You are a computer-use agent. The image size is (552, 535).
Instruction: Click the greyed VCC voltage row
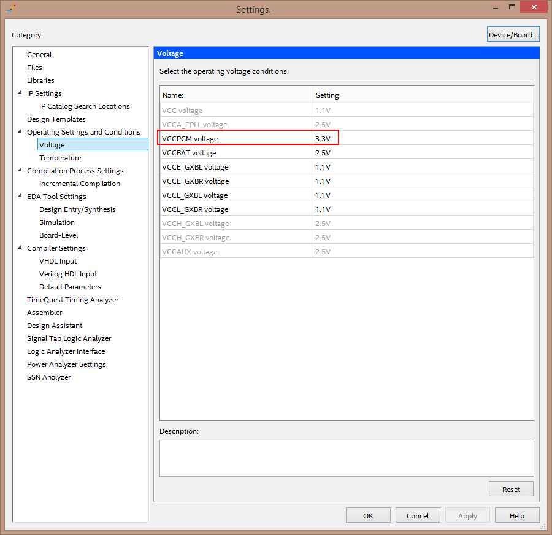pyautogui.click(x=347, y=111)
